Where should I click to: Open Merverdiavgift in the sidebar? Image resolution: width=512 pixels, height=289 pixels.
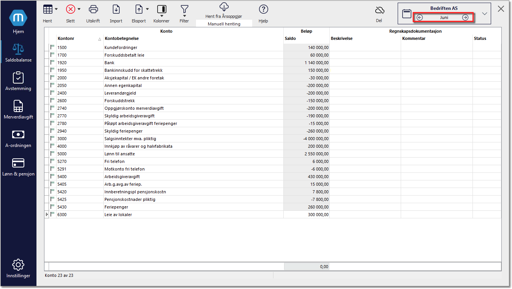click(x=18, y=109)
